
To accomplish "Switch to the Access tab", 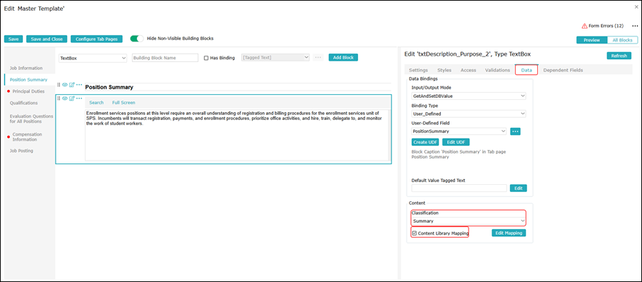I will (469, 70).
